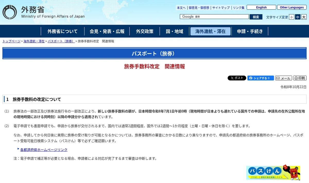Open 会見・発表・広報 menu
This screenshot has height=183, width=309.
[107, 31]
